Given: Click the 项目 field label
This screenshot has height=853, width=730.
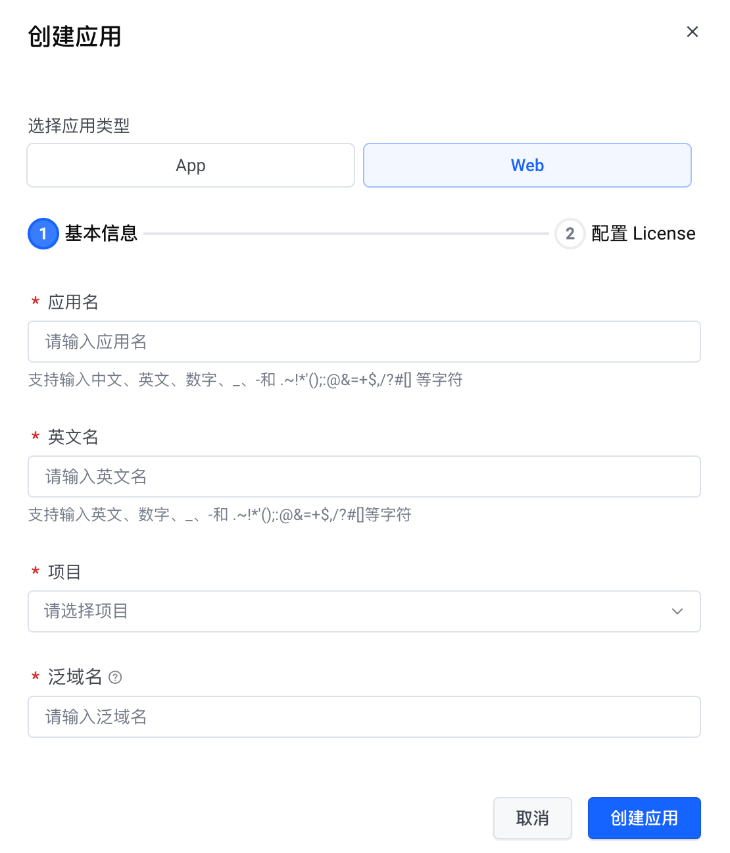Looking at the screenshot, I should (x=64, y=572).
